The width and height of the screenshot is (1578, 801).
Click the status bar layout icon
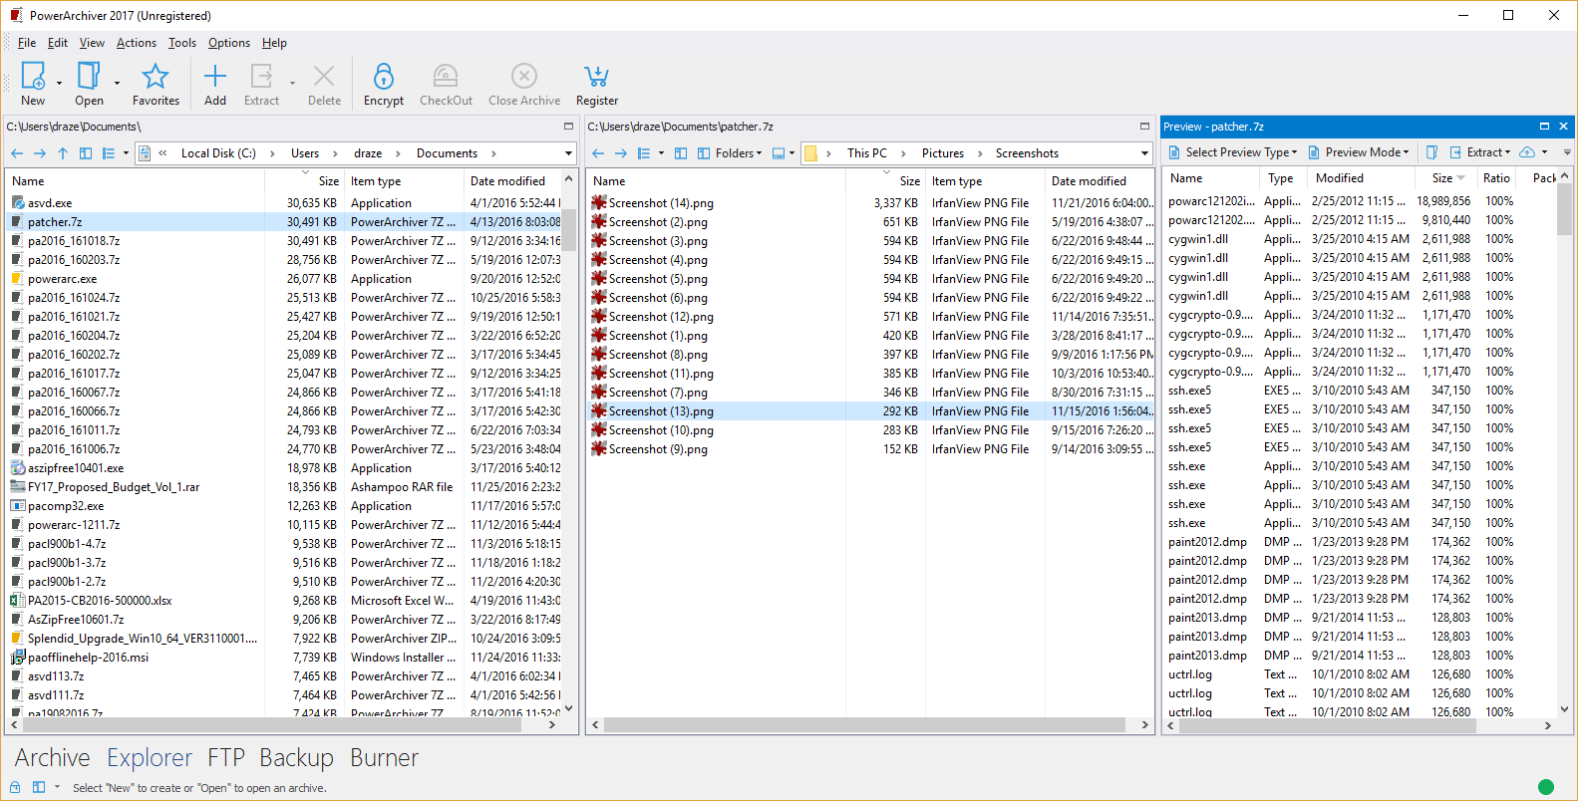point(39,787)
